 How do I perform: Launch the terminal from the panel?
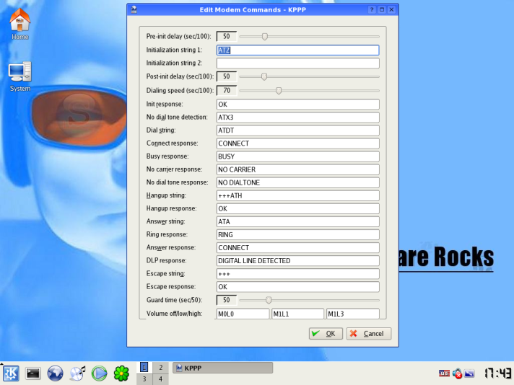coord(32,373)
